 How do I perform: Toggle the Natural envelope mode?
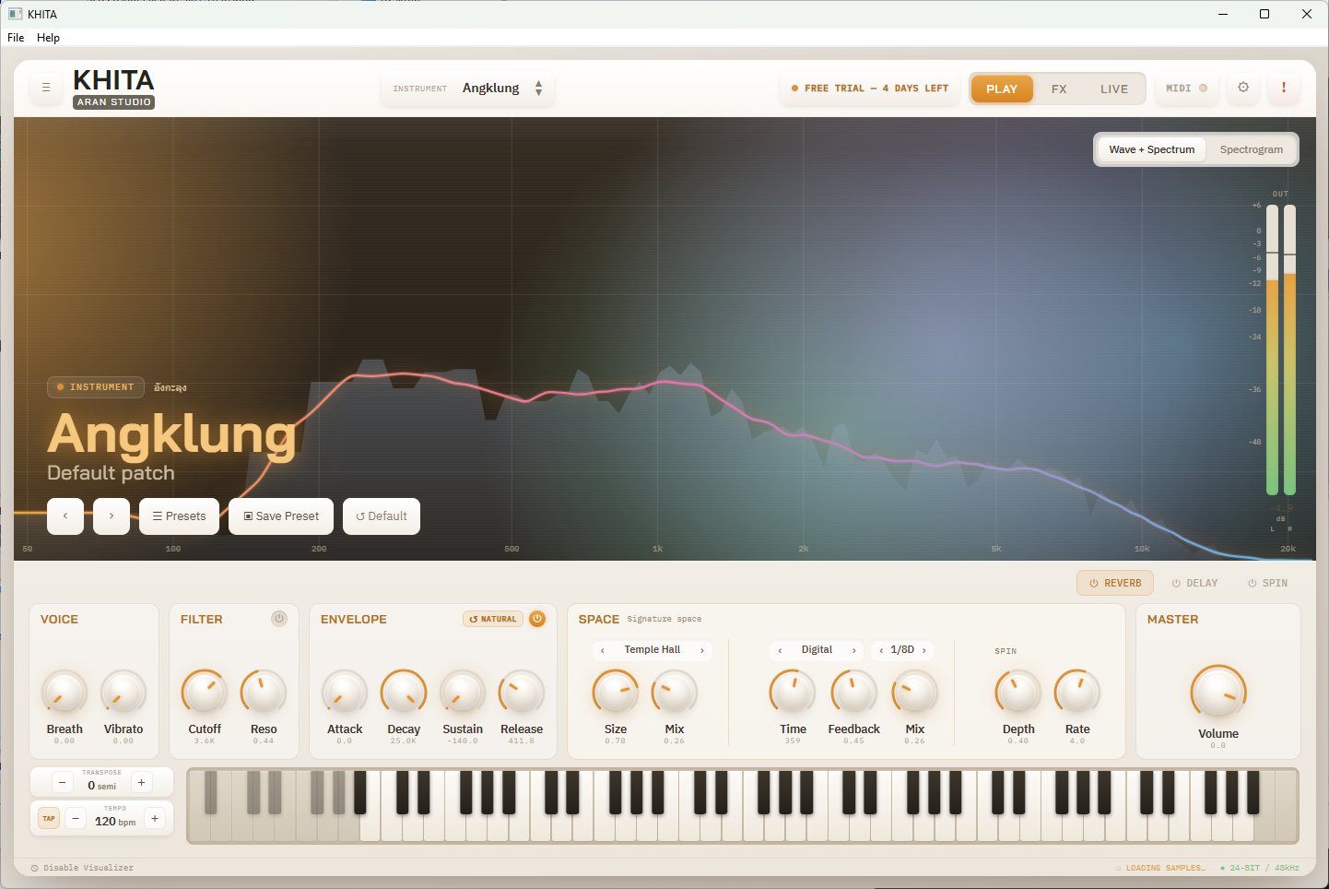click(493, 619)
